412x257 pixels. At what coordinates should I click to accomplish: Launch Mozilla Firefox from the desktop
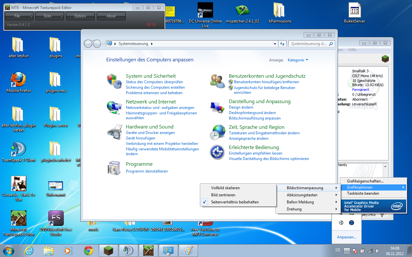pyautogui.click(x=19, y=80)
